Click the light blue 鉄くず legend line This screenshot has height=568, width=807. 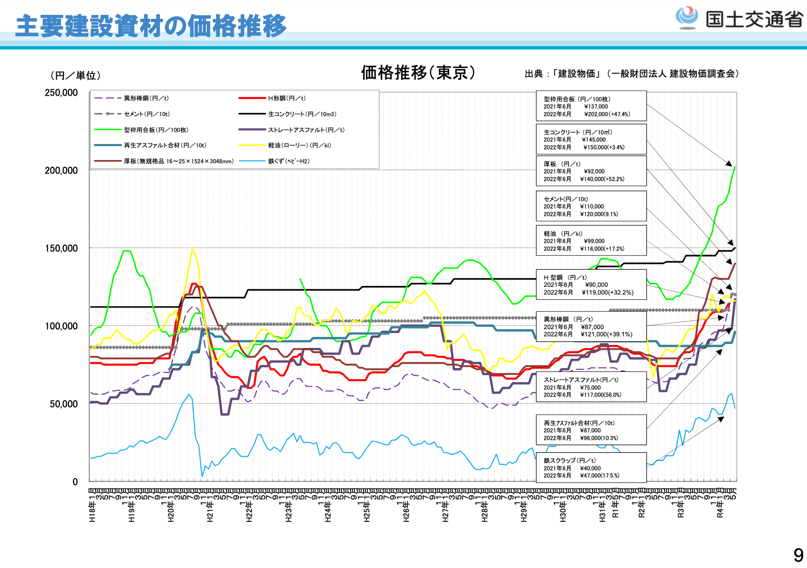click(x=252, y=161)
